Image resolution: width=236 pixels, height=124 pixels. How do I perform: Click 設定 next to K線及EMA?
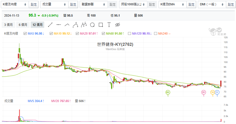pyautogui.click(x=191, y=4)
